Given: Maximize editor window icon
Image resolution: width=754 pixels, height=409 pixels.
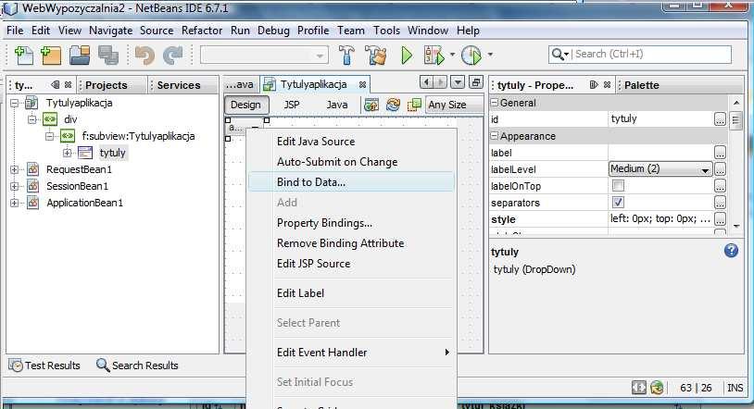Looking at the screenshot, I should [x=475, y=82].
